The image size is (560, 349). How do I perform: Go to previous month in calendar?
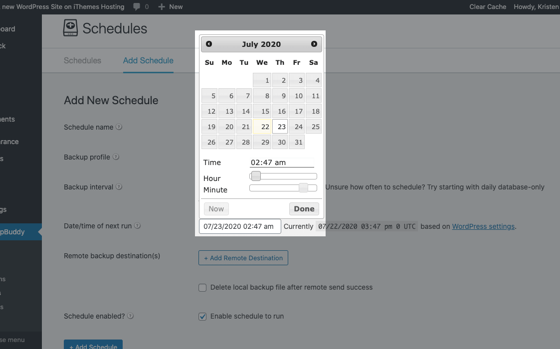(209, 44)
